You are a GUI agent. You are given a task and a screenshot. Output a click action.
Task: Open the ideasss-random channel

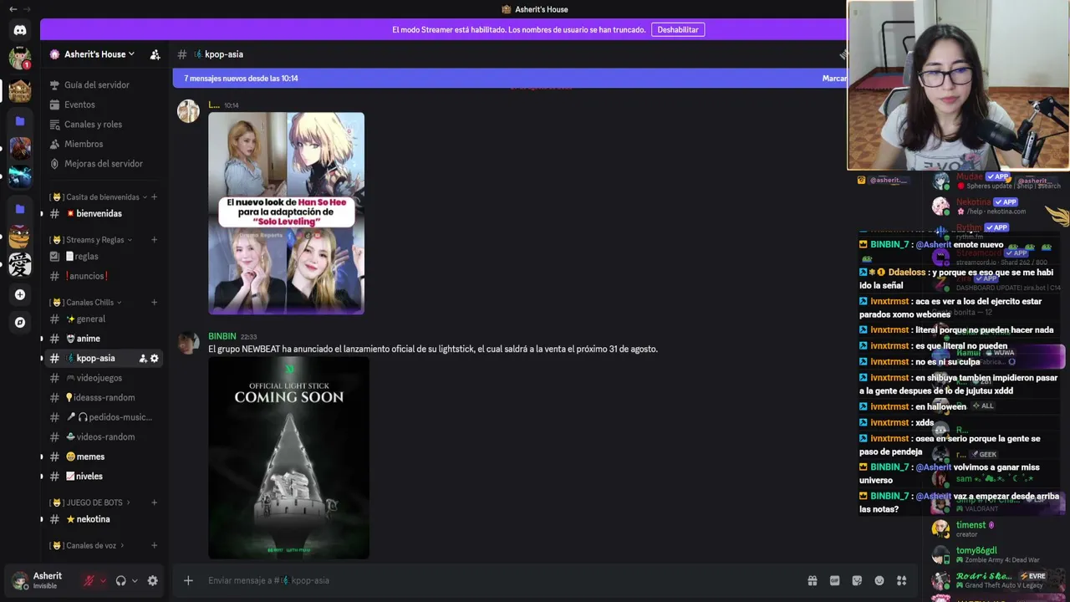pyautogui.click(x=103, y=398)
